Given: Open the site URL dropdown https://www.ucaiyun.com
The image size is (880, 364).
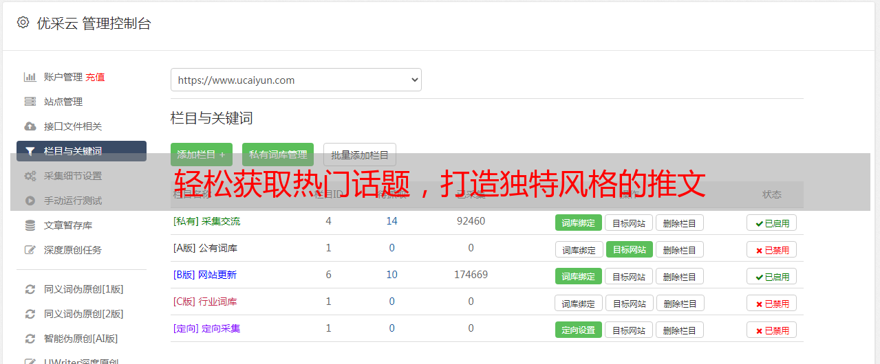Looking at the screenshot, I should click(296, 80).
